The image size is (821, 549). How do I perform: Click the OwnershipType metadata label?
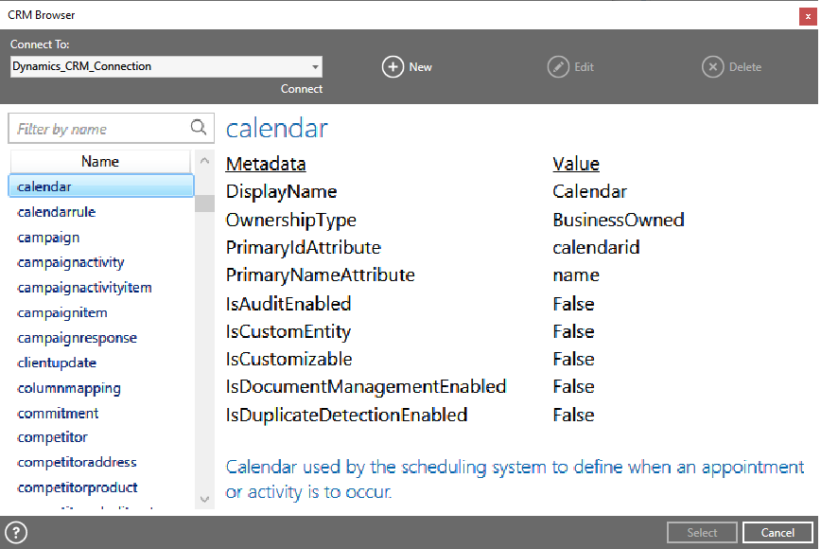(x=290, y=220)
